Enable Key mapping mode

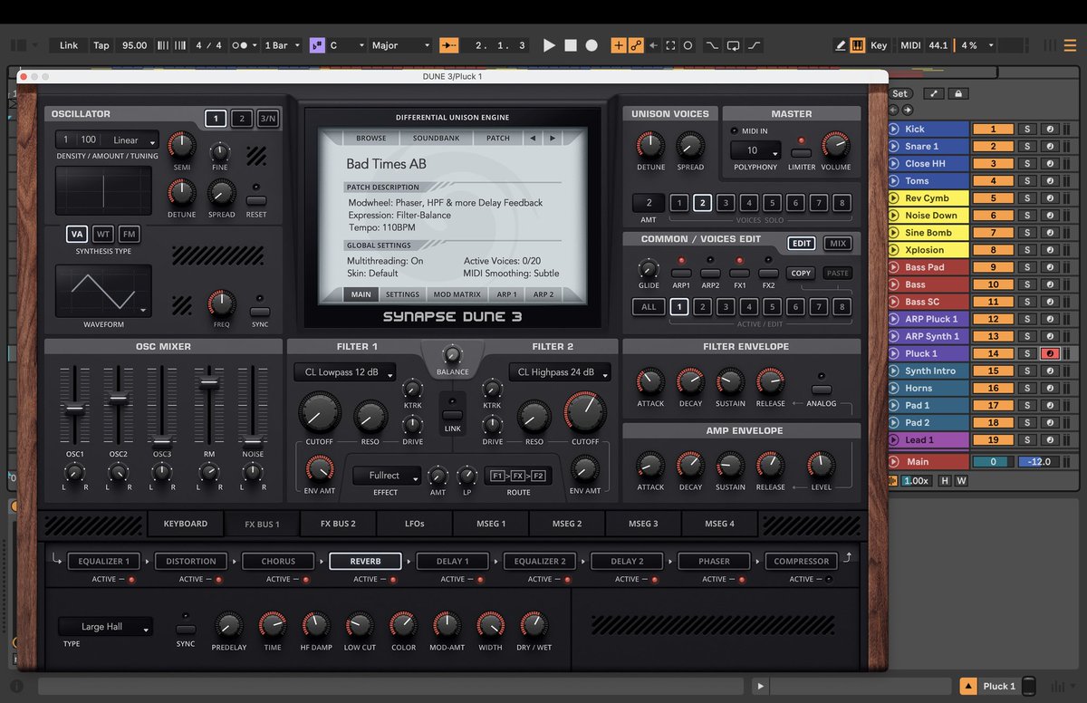(879, 45)
